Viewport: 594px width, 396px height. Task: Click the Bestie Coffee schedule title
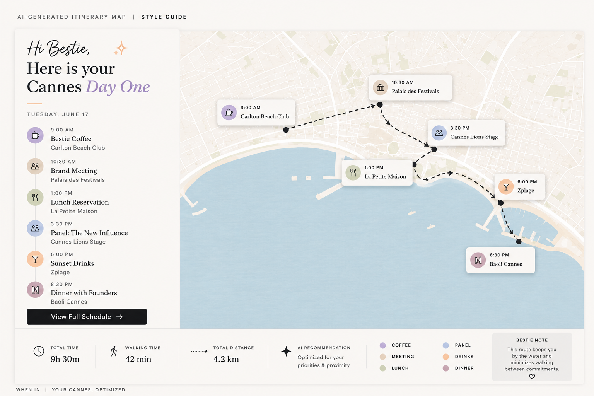point(71,139)
